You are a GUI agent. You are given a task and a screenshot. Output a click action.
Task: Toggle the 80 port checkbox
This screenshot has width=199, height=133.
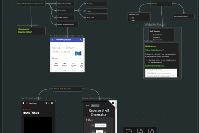click(x=131, y=18)
